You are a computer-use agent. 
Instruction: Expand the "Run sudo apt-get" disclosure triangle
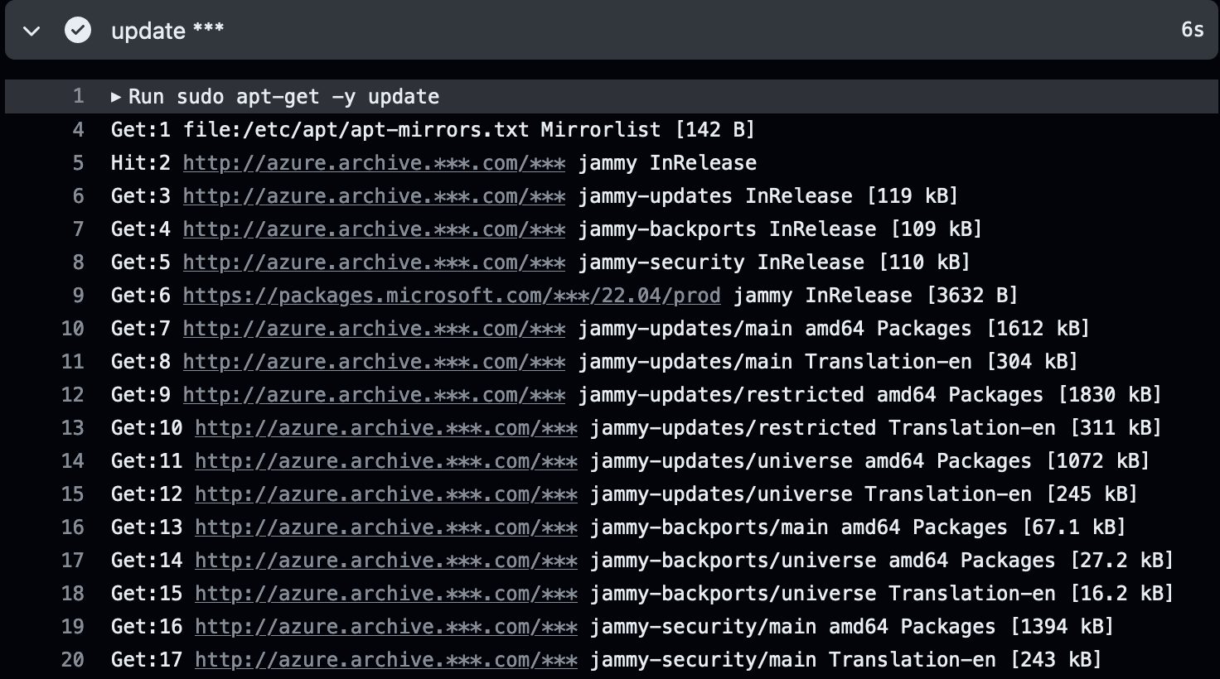click(116, 97)
